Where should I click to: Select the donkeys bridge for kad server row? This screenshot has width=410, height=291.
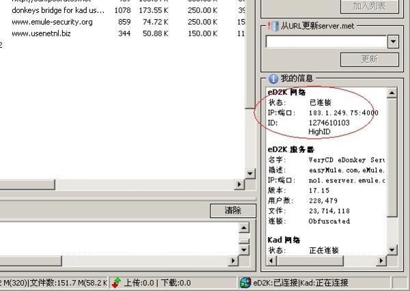[123, 10]
